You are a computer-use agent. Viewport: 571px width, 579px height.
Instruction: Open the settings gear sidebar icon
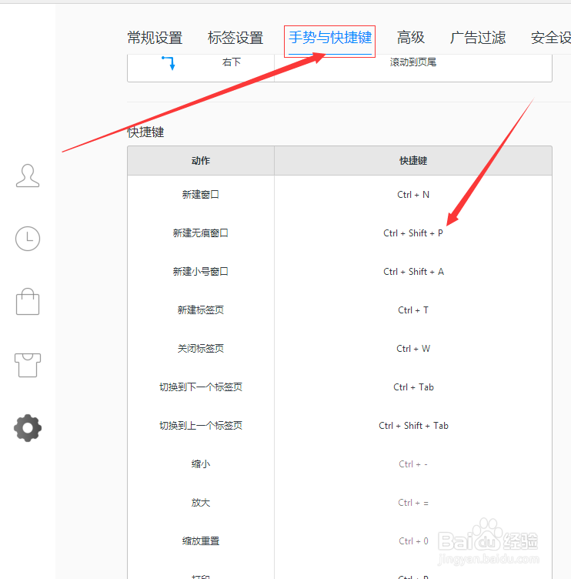(x=28, y=428)
